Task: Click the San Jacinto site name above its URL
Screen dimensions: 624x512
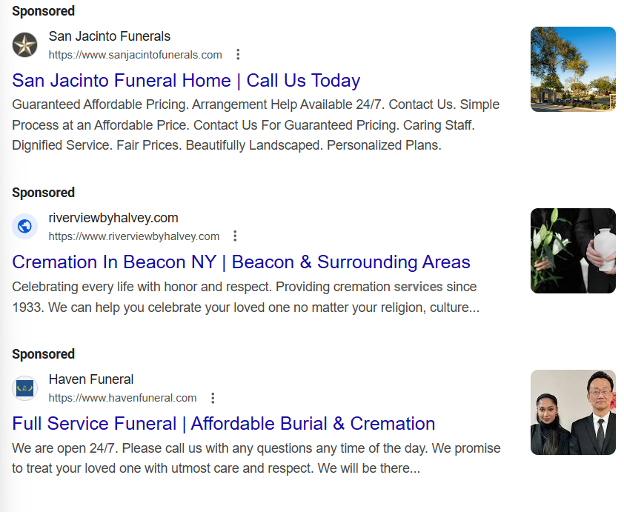Action: [x=109, y=36]
